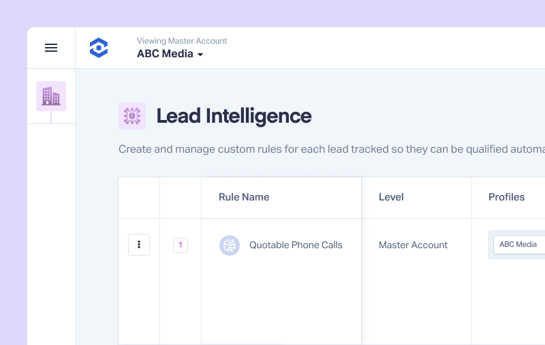Sort by the Rule Name column header
The height and width of the screenshot is (345, 545).
click(x=244, y=197)
